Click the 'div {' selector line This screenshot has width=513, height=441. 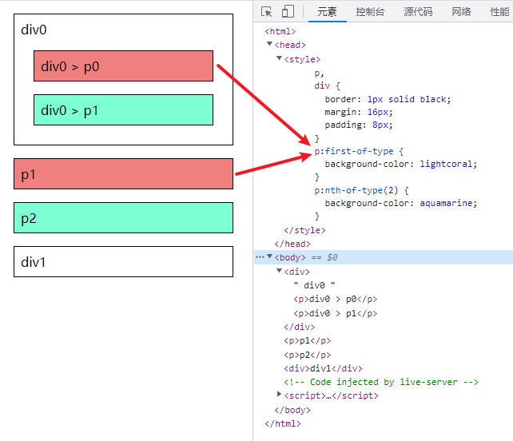pos(327,86)
